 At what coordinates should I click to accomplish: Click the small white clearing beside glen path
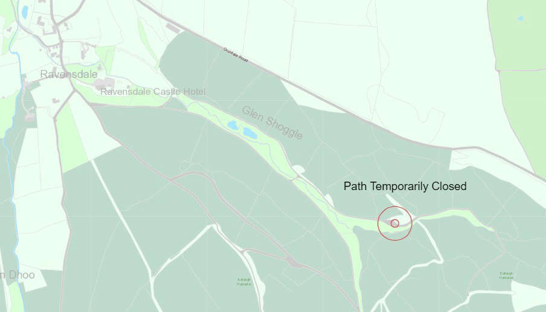(298, 170)
